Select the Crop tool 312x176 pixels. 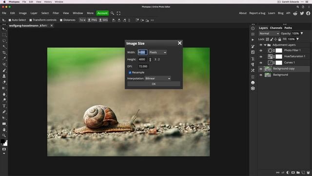coord(4,53)
